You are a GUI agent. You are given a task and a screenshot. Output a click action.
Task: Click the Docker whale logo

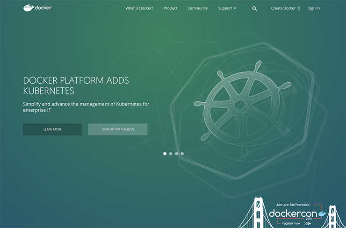[37, 8]
